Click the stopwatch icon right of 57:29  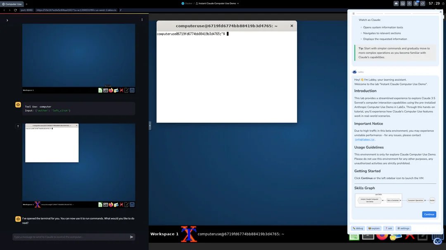click(x=443, y=3)
